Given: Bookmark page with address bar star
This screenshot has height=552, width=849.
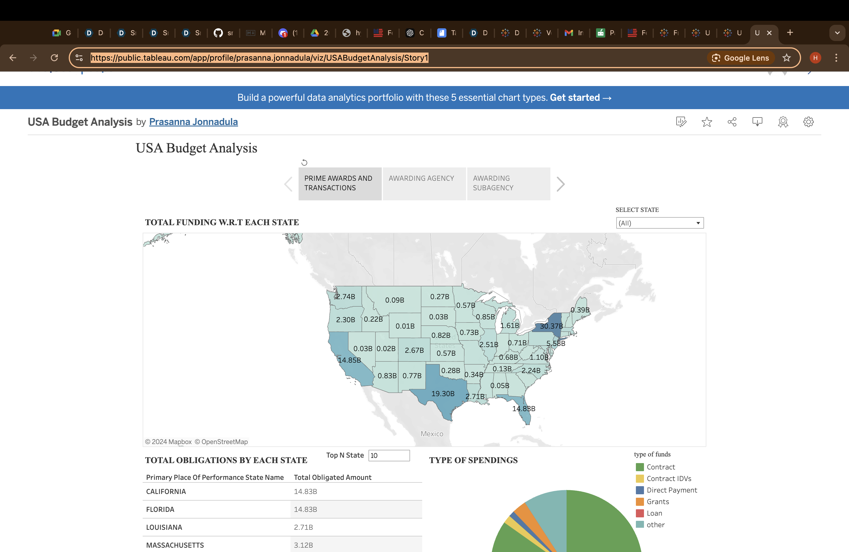Looking at the screenshot, I should tap(786, 58).
